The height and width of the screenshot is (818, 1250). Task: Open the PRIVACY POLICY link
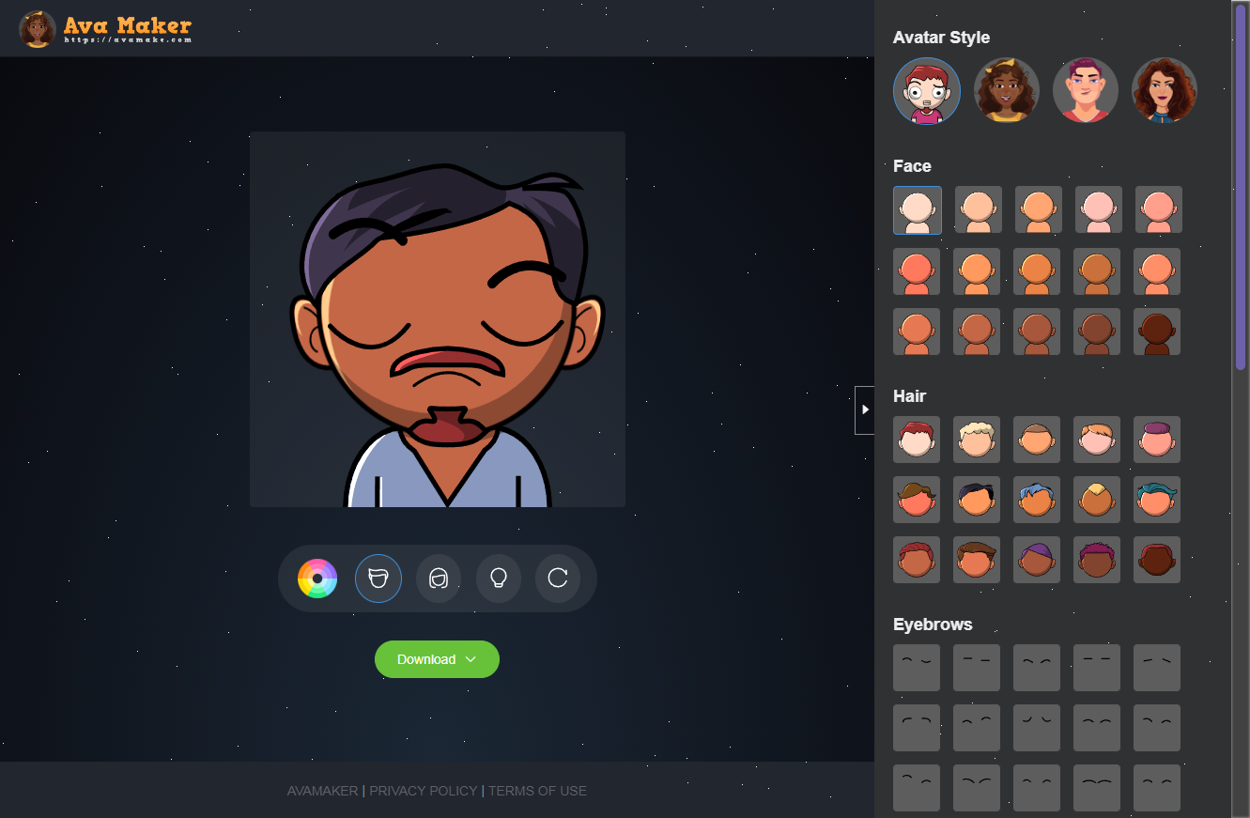tap(424, 791)
